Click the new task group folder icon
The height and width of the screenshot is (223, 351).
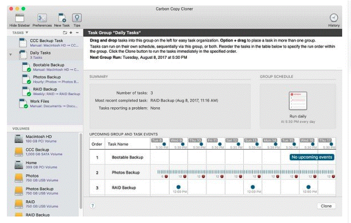click(65, 33)
